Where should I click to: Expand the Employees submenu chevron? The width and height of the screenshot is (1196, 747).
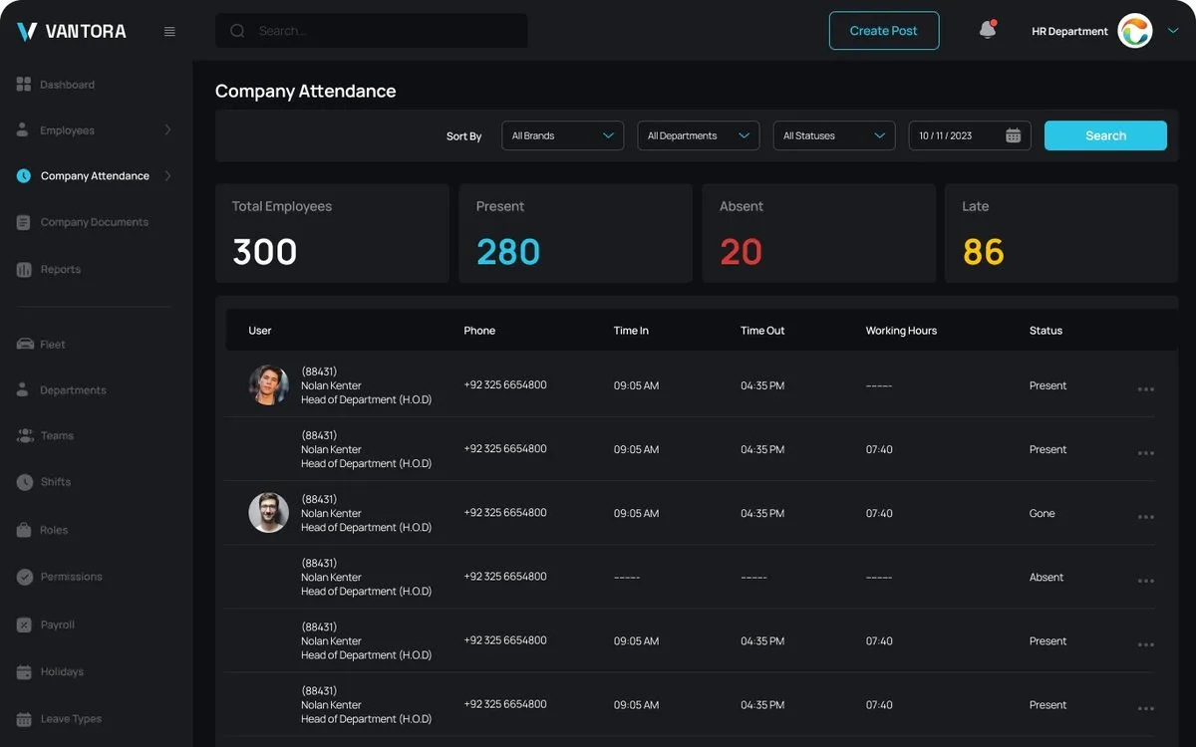[x=167, y=129]
